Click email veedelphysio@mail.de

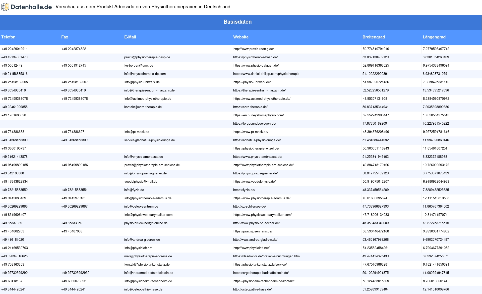(x=141, y=182)
